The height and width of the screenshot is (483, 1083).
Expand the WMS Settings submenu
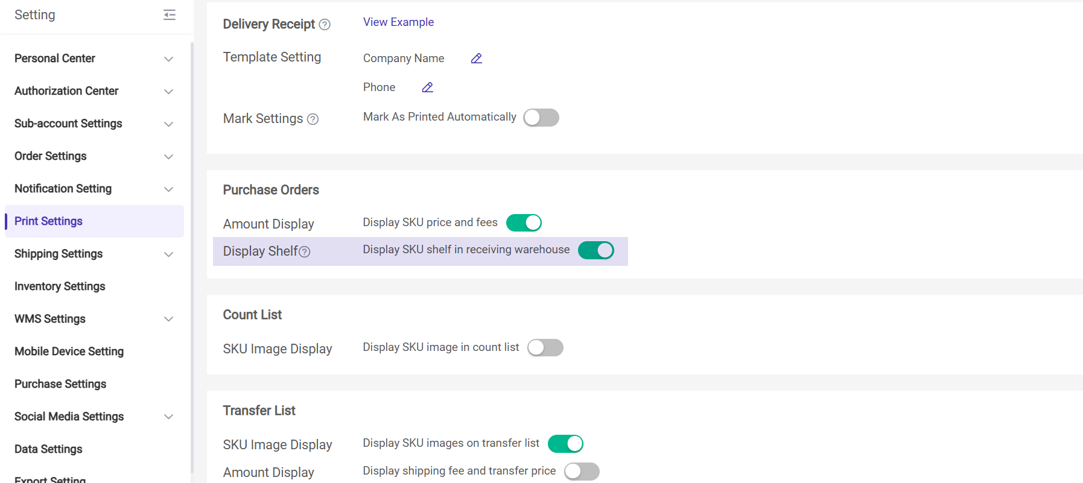[169, 319]
